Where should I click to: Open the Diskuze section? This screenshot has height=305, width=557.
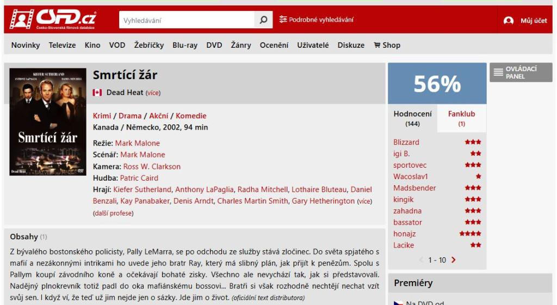(x=351, y=45)
